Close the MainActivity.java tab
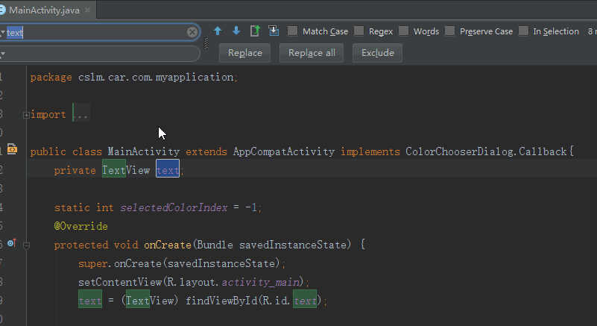 click(x=87, y=10)
